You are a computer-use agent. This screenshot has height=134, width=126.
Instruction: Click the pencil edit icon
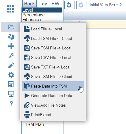[x=11, y=65]
